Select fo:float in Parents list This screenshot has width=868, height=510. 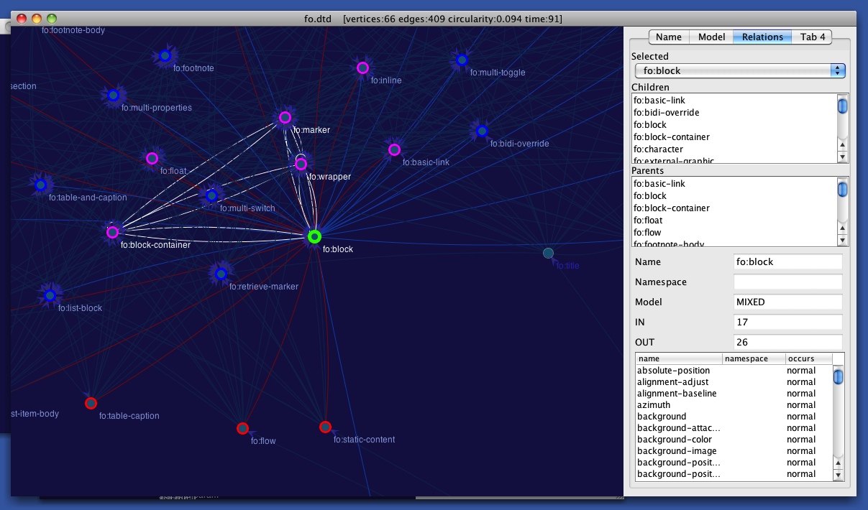(734, 221)
